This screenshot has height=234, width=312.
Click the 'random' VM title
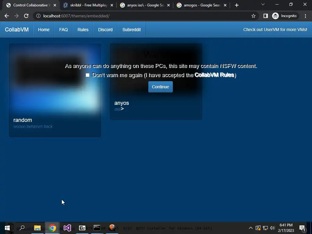coord(23,120)
